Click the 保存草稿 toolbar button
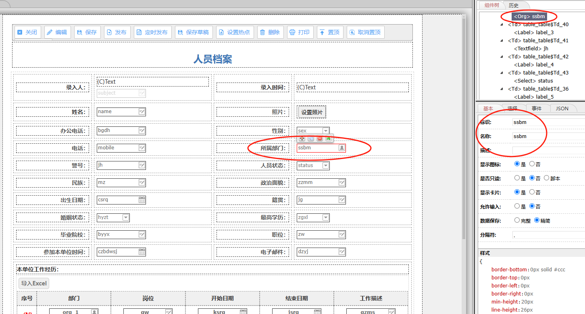This screenshot has width=585, height=314. [x=194, y=32]
